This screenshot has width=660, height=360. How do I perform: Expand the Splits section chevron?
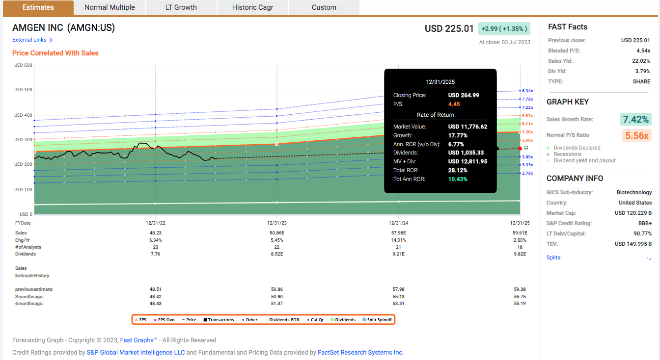(x=650, y=258)
